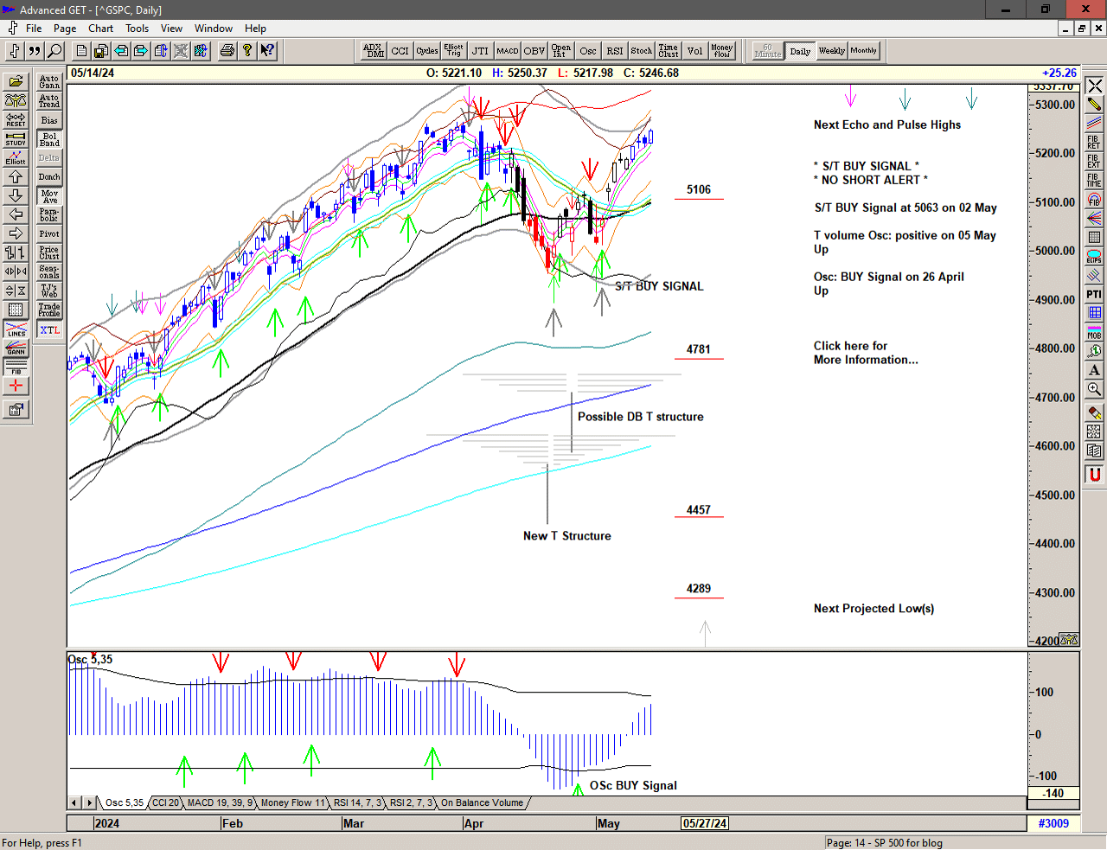The height and width of the screenshot is (850, 1107).
Task: Click the ELIPS ellipse tool
Action: 1094,256
